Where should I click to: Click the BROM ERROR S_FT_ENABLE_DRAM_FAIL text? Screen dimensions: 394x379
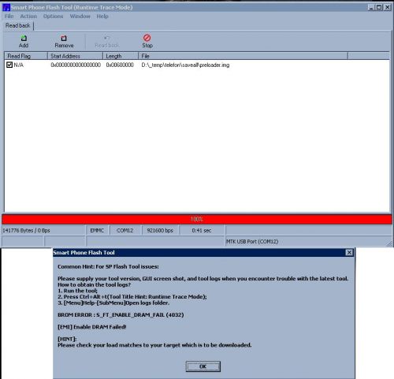[x=121, y=315]
